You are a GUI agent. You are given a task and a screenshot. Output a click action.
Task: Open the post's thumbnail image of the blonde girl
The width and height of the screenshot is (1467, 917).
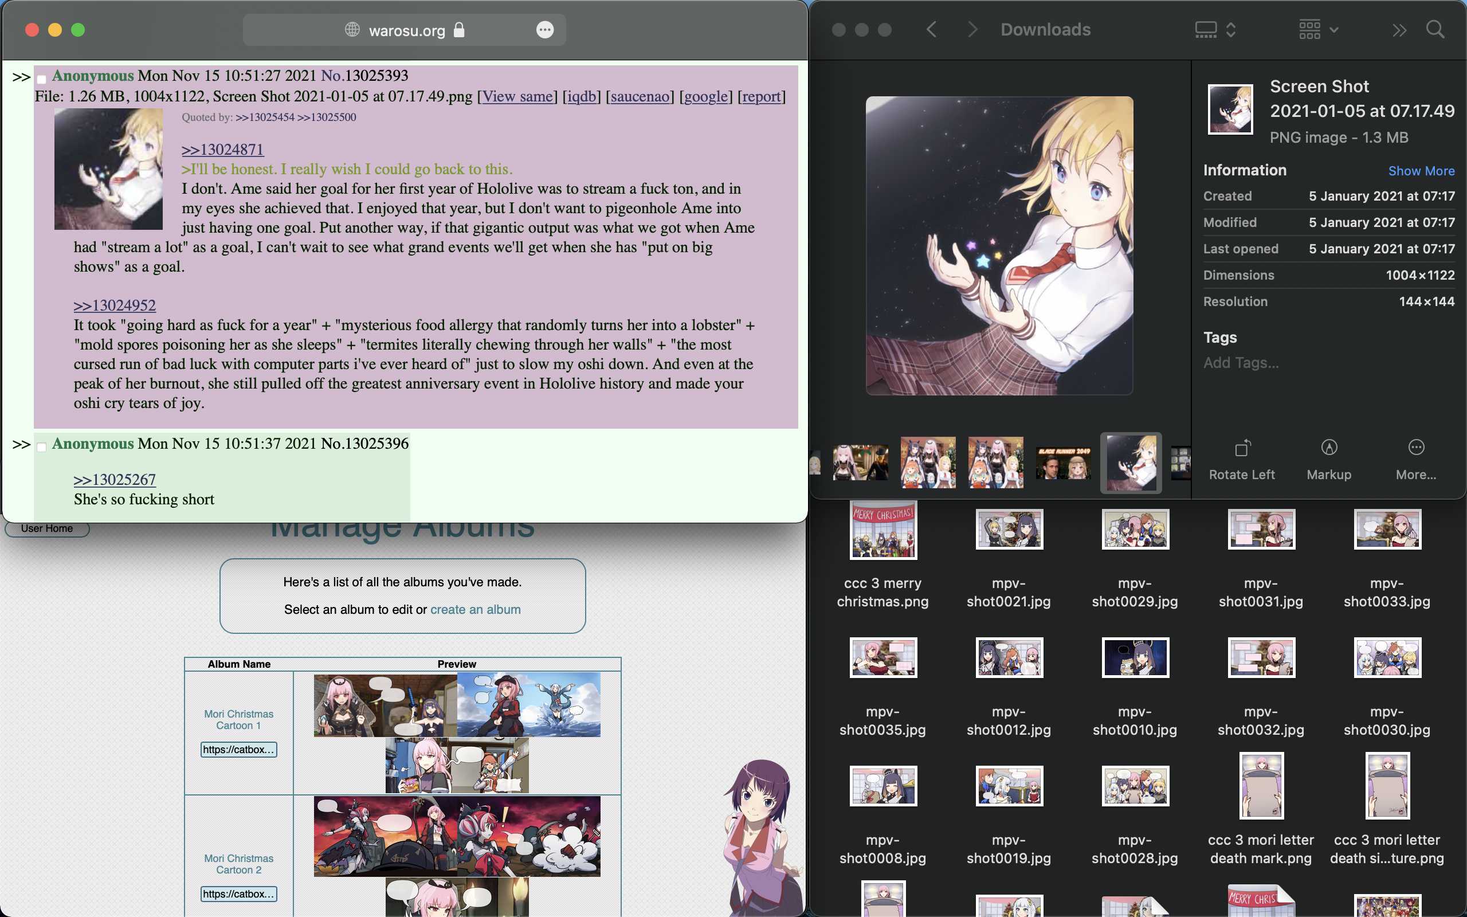click(x=108, y=168)
